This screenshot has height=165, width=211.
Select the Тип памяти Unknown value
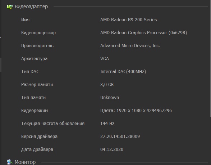pos(110,98)
